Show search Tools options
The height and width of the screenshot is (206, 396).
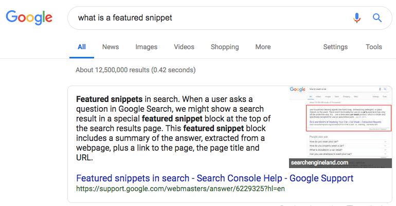coord(374,47)
